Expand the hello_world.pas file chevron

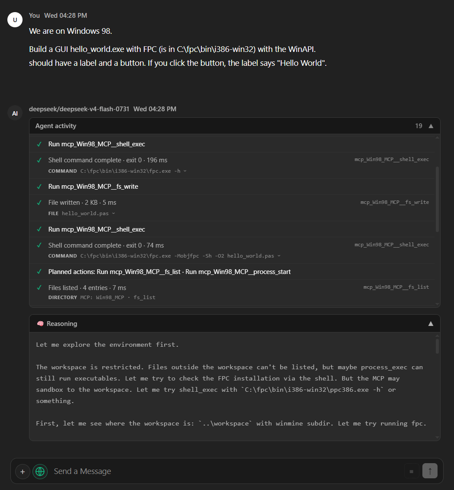coord(113,213)
